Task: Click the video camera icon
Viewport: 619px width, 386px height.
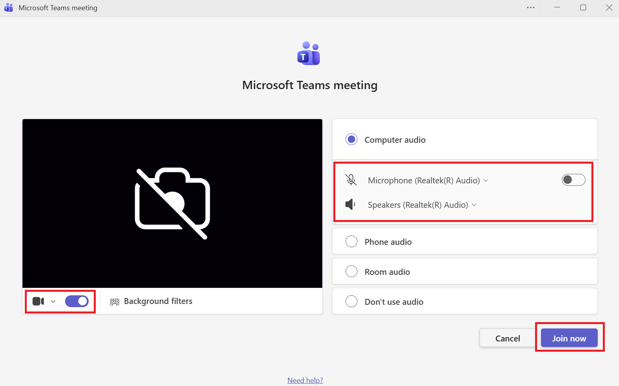Action: click(x=38, y=301)
